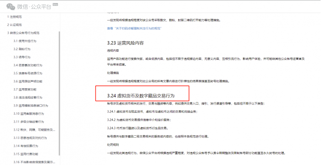Open sidebar entry numbered 3.4
This screenshot has height=165, width=321.
pos(28,65)
